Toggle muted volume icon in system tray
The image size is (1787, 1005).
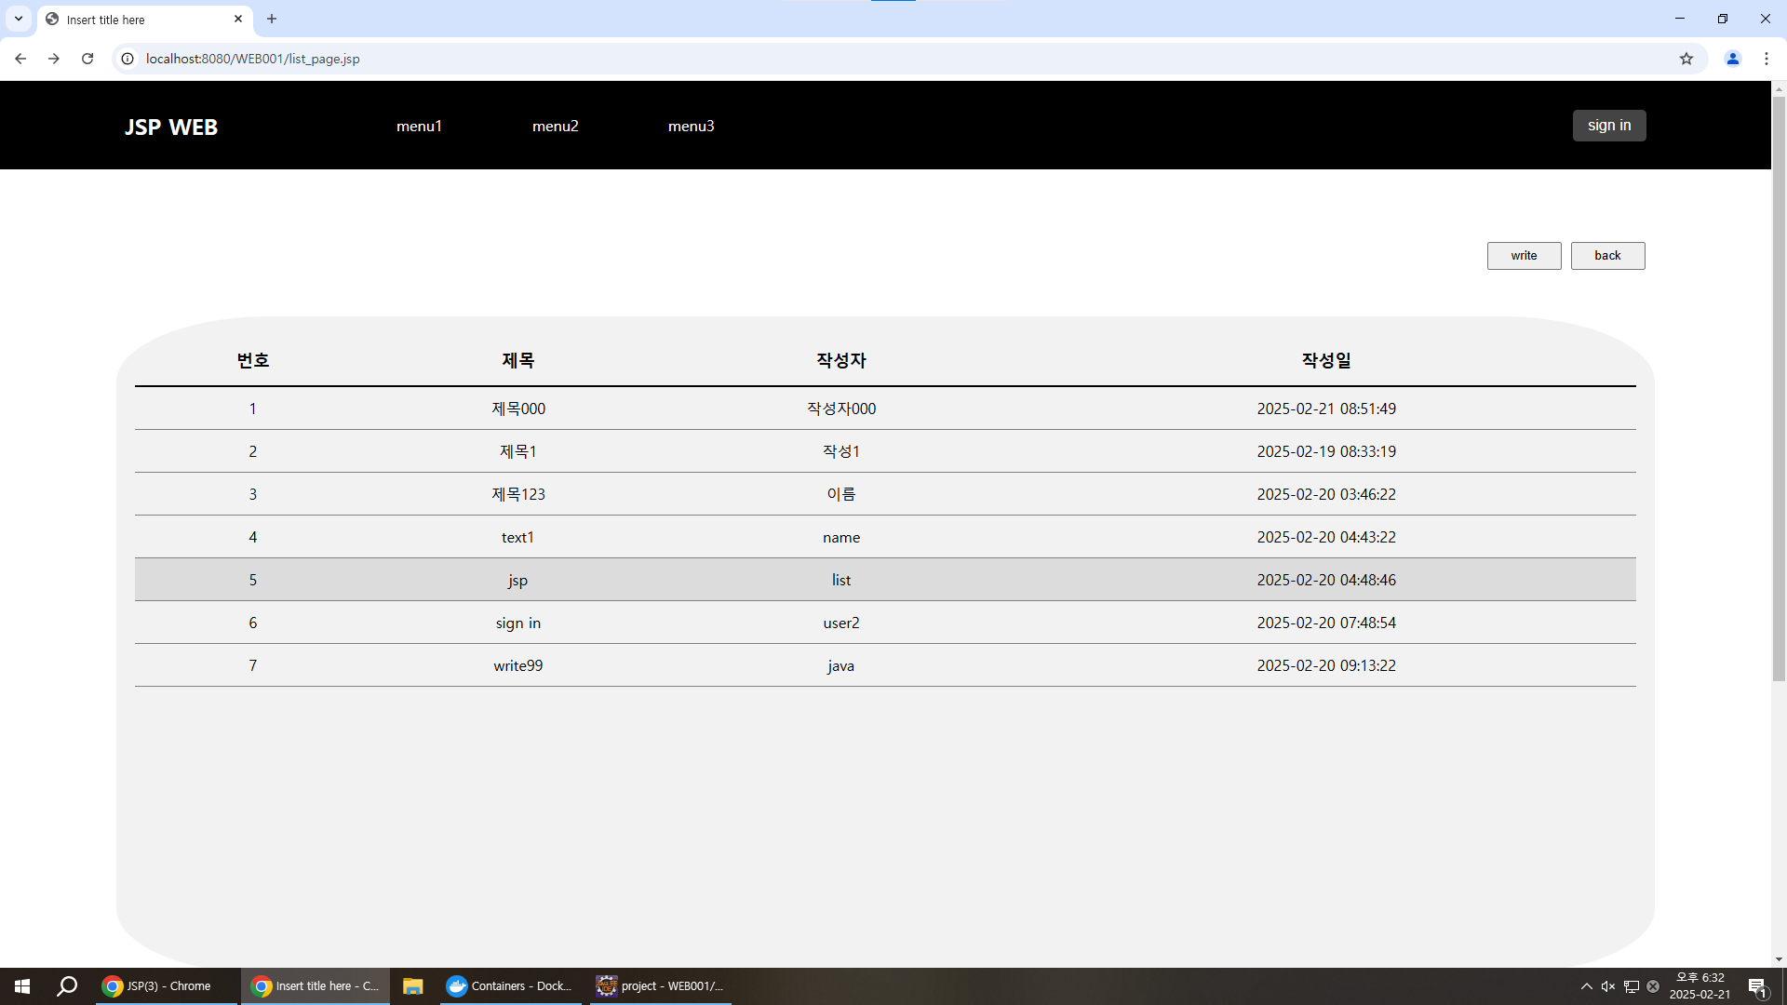[x=1608, y=986]
